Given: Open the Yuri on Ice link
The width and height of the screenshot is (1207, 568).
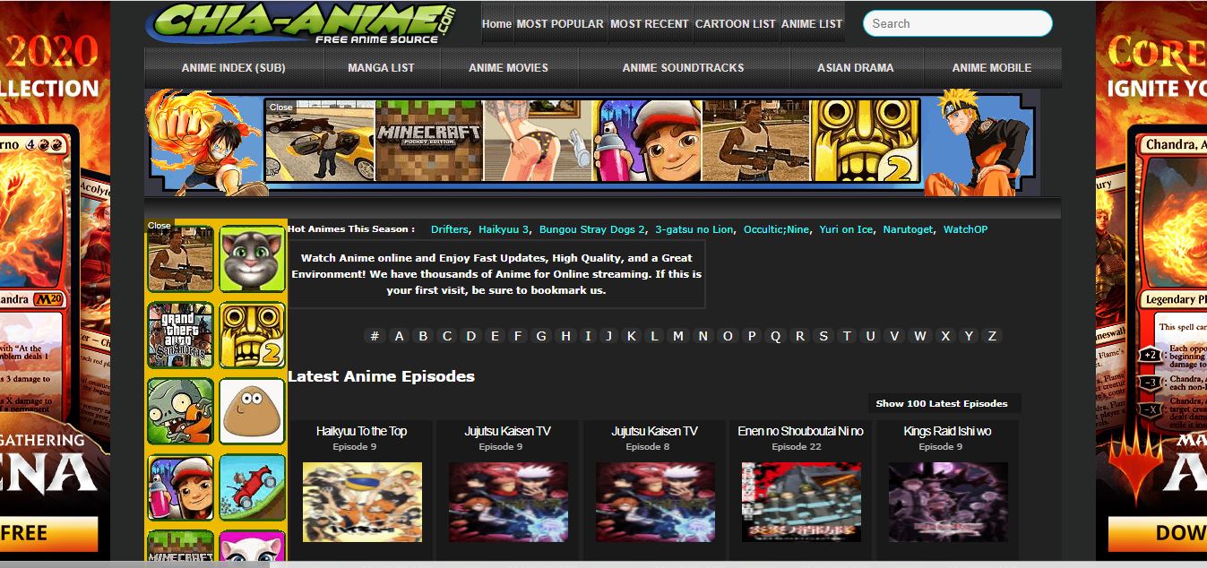Looking at the screenshot, I should click(846, 229).
